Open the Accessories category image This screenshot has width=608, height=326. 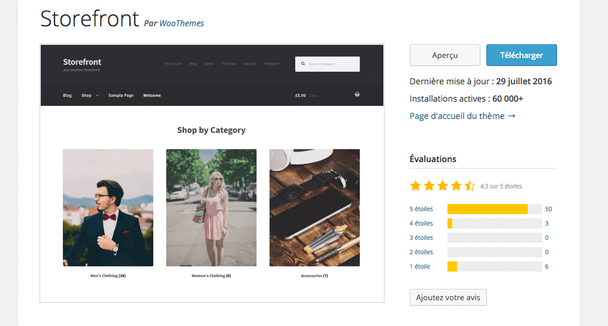coord(314,207)
